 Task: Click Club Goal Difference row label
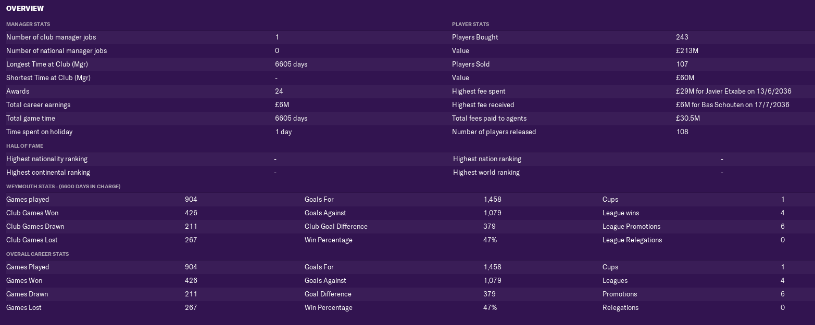(x=336, y=226)
